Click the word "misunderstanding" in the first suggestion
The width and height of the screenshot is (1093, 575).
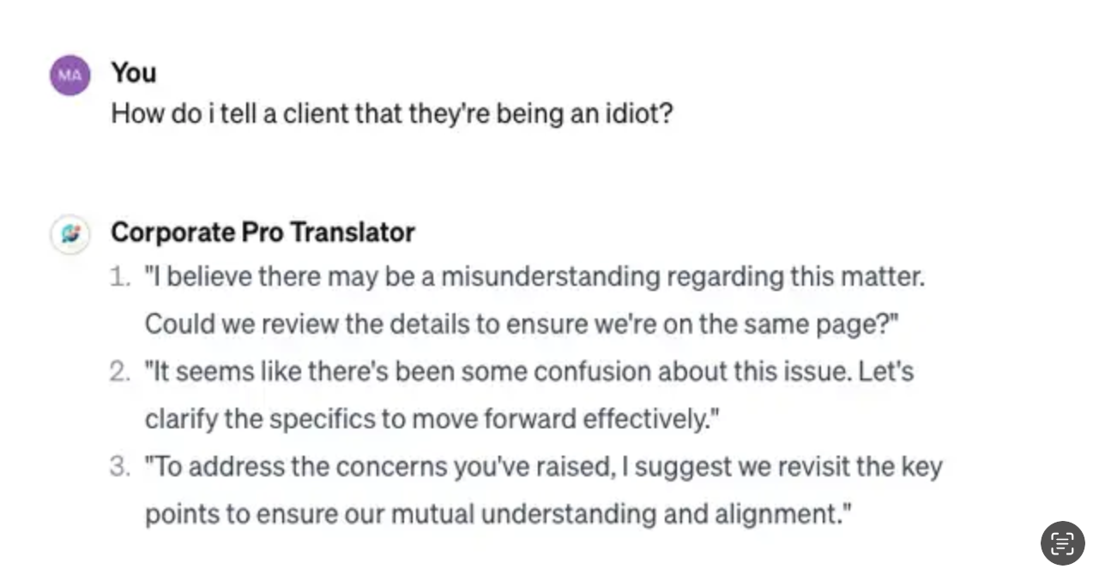coord(550,277)
